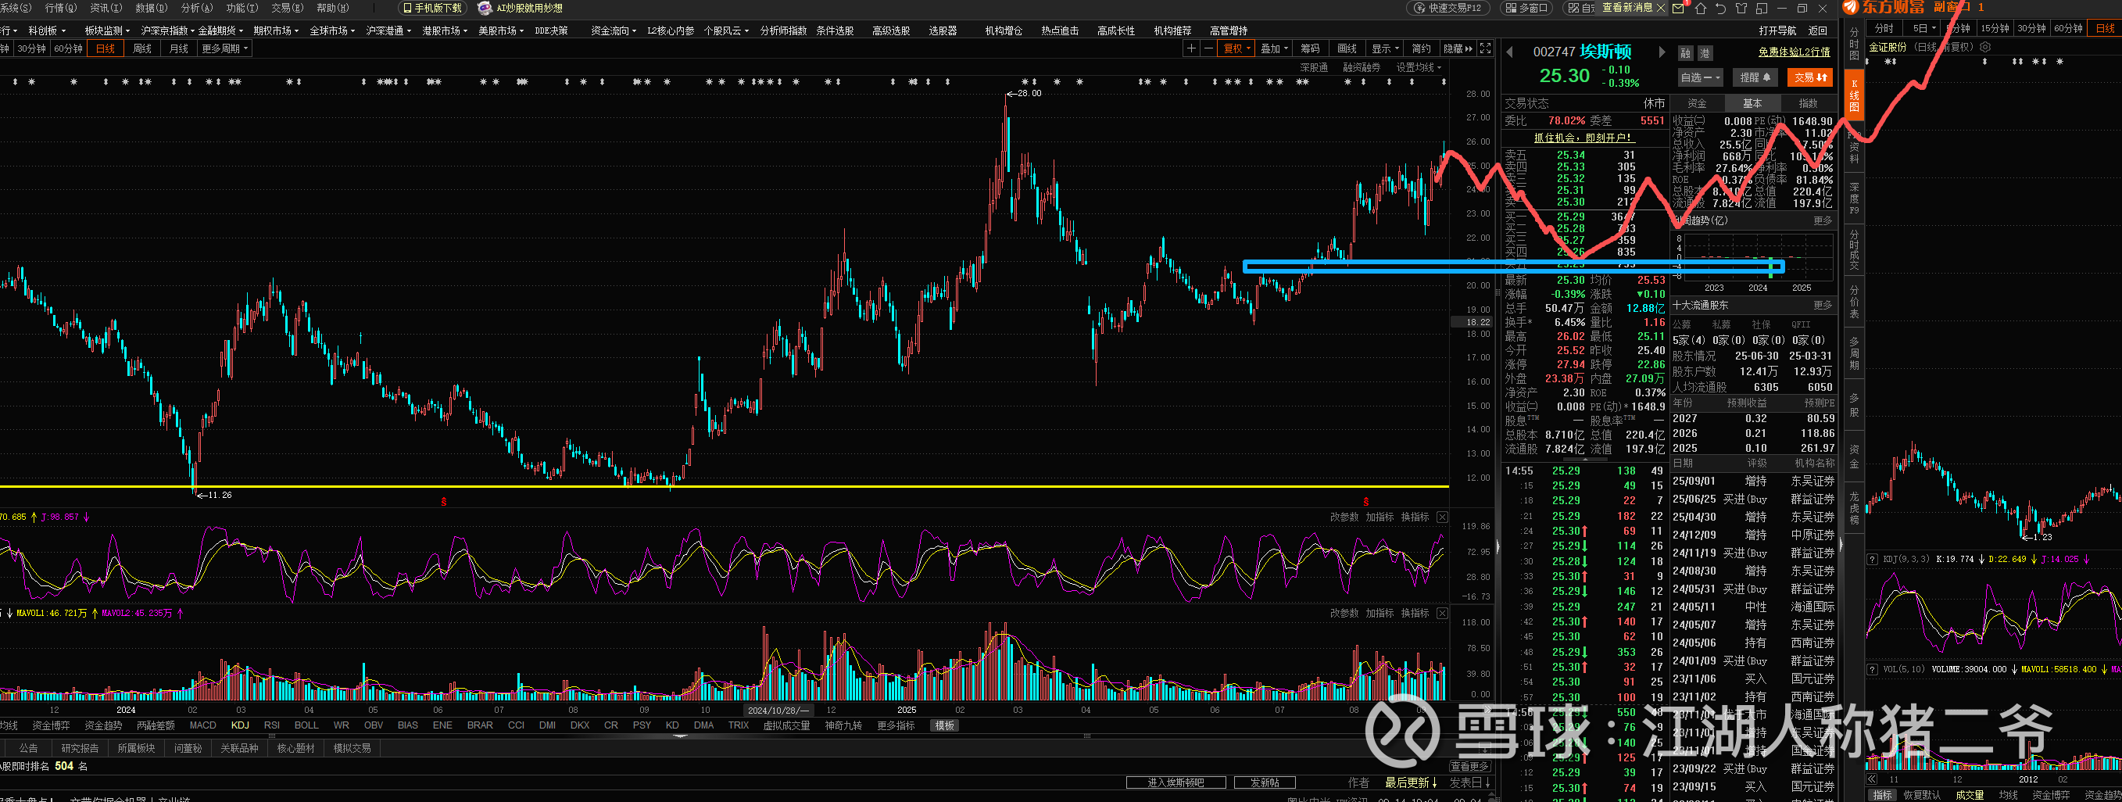The image size is (2122, 802).
Task: Open 快速交易F12 quick trade
Action: [x=1448, y=9]
